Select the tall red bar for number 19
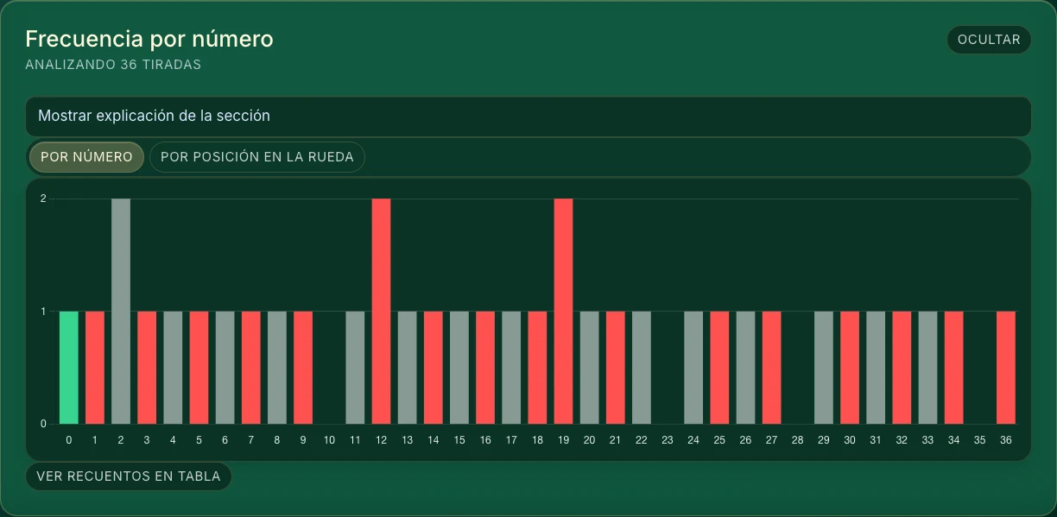 pyautogui.click(x=563, y=312)
